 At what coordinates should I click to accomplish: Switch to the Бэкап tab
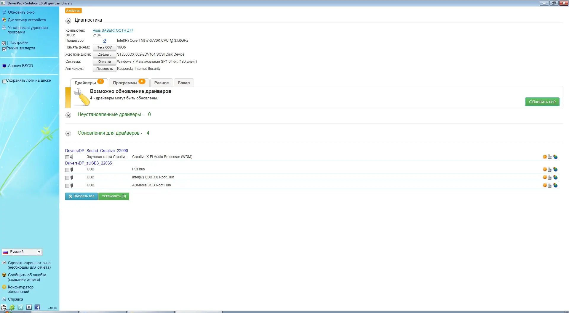[184, 83]
